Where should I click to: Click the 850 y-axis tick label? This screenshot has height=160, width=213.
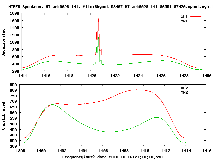pyautogui.click(x=13, y=85)
